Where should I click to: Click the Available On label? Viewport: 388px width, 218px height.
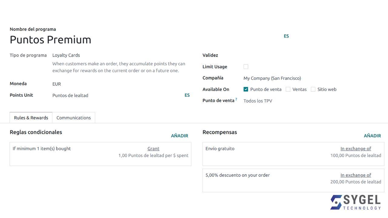click(x=216, y=89)
